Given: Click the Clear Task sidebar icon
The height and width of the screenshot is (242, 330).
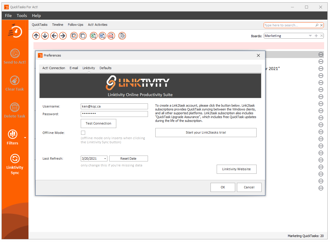Looking at the screenshot, I should [x=15, y=83].
